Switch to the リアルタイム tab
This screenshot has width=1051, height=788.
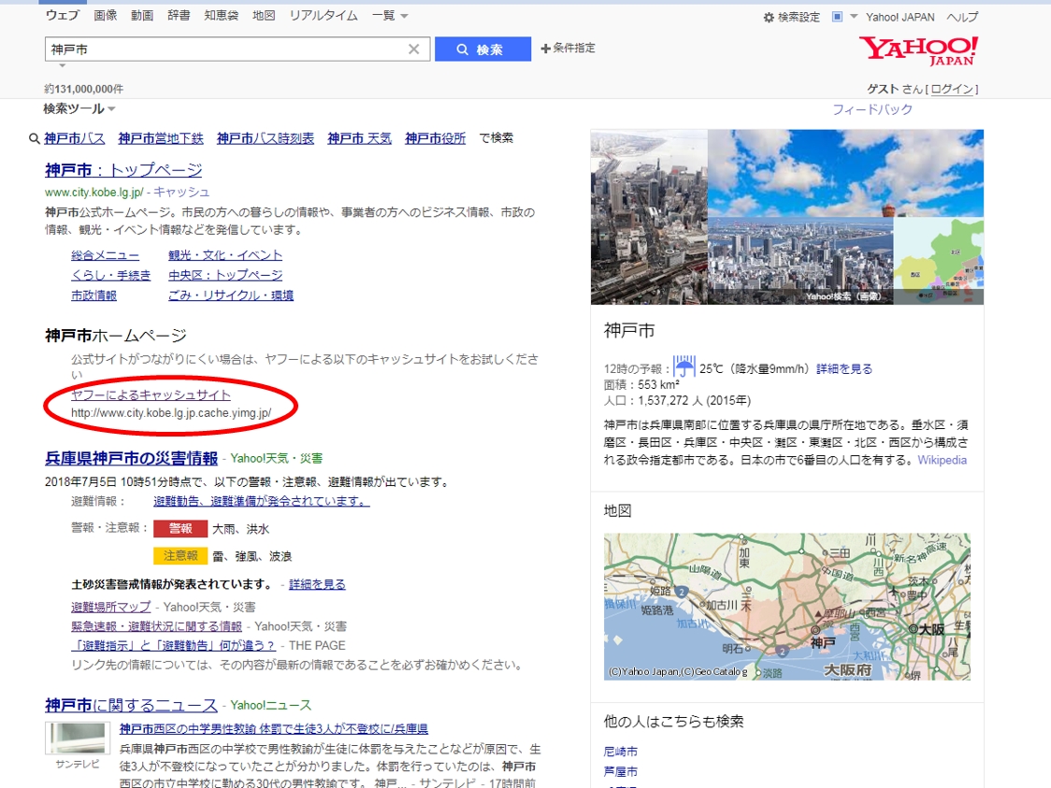pyautogui.click(x=324, y=15)
